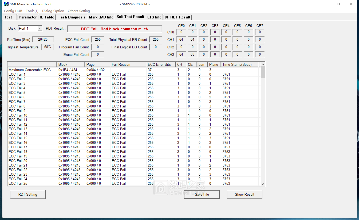
Task: Click the Block column header
Action: point(71,64)
